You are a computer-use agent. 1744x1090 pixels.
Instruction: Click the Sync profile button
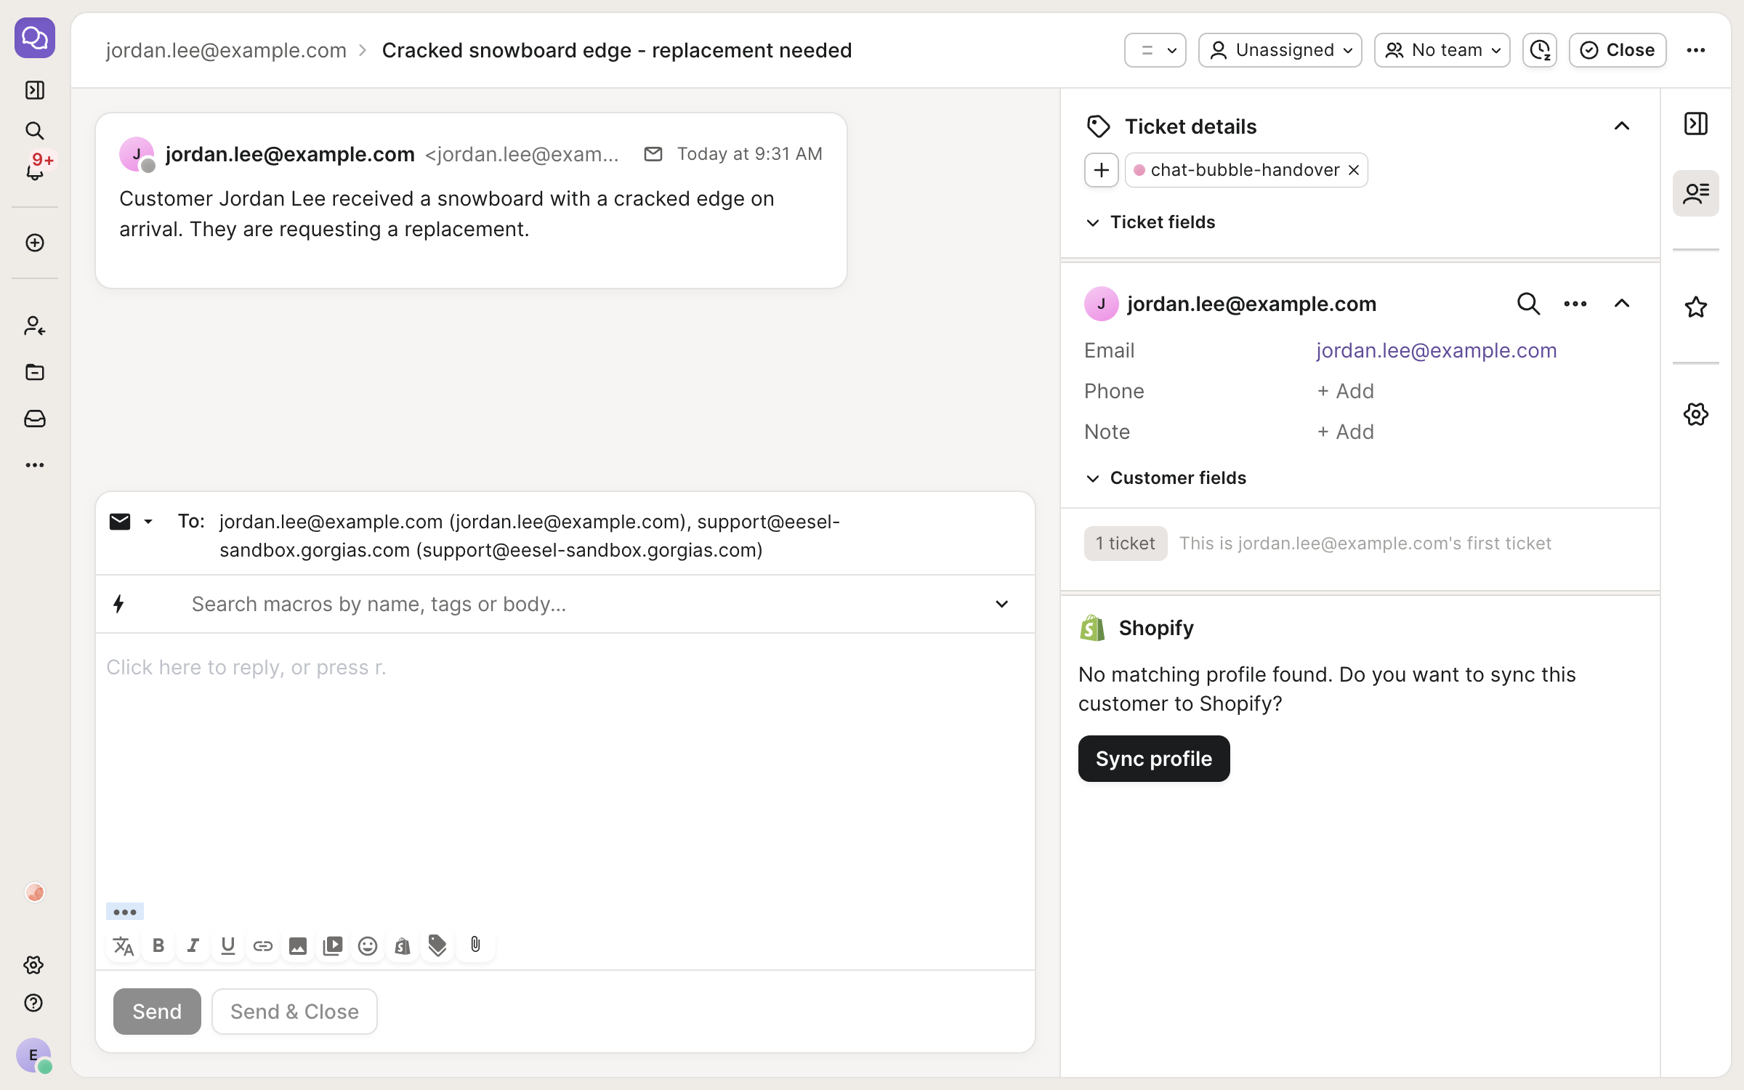(x=1154, y=759)
